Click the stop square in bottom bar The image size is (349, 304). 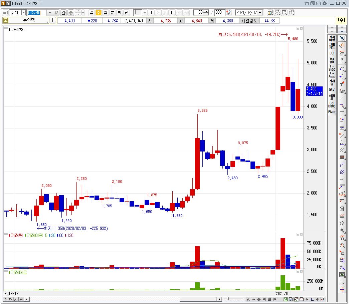269,299
